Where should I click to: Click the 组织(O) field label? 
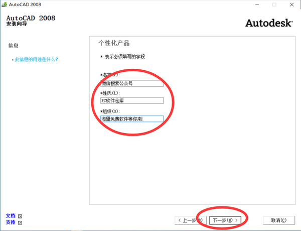tap(110, 111)
